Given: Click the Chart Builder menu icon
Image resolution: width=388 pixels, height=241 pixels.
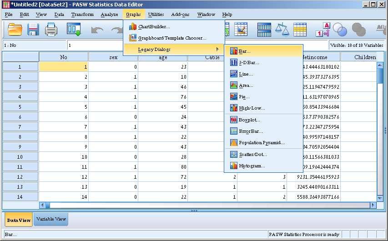Looking at the screenshot, I should click(x=133, y=26).
